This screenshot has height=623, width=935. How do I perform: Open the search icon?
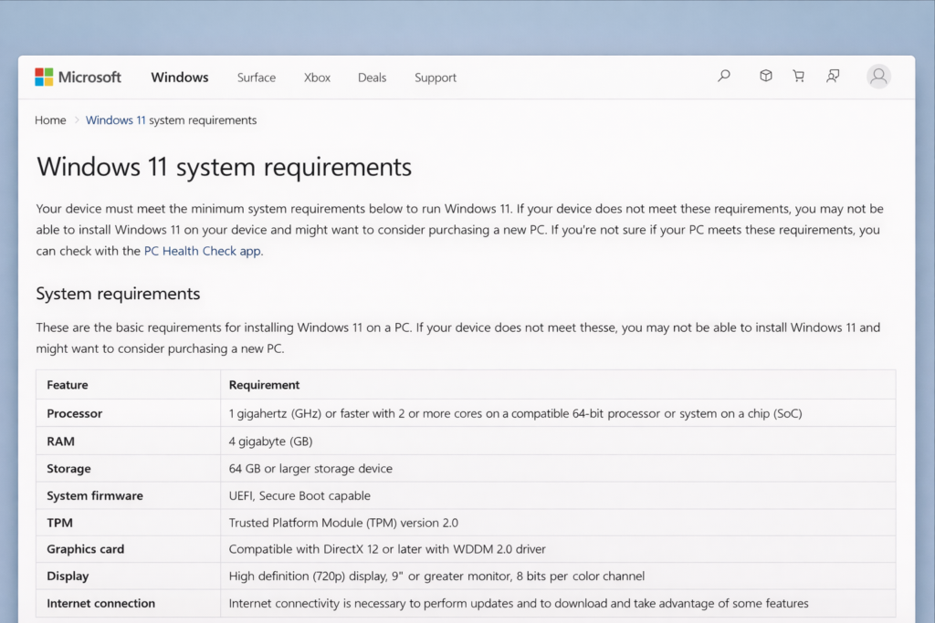723,76
